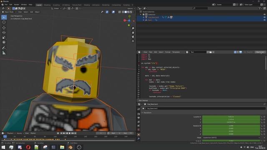Select the Transform tool

pos(4,42)
